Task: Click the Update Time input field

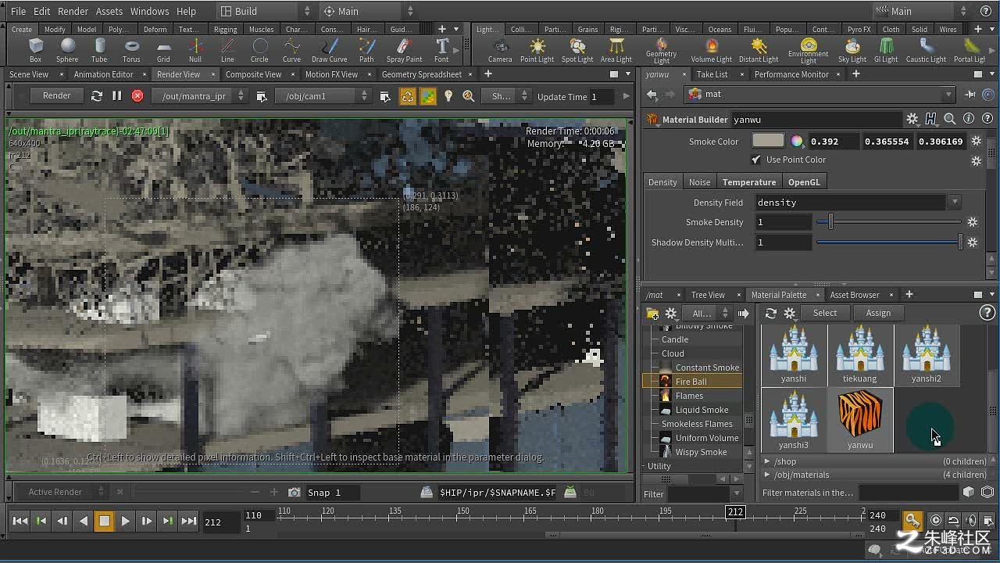Action: point(603,96)
